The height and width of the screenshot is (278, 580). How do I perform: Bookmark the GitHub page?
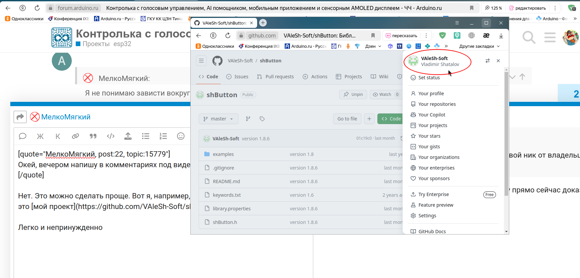(x=373, y=35)
